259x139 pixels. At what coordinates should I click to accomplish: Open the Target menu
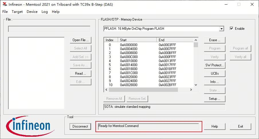pyautogui.click(x=17, y=11)
